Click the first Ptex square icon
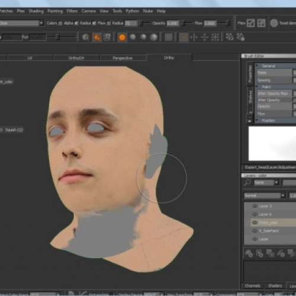The width and height of the screenshot is (296, 296). 250,23
